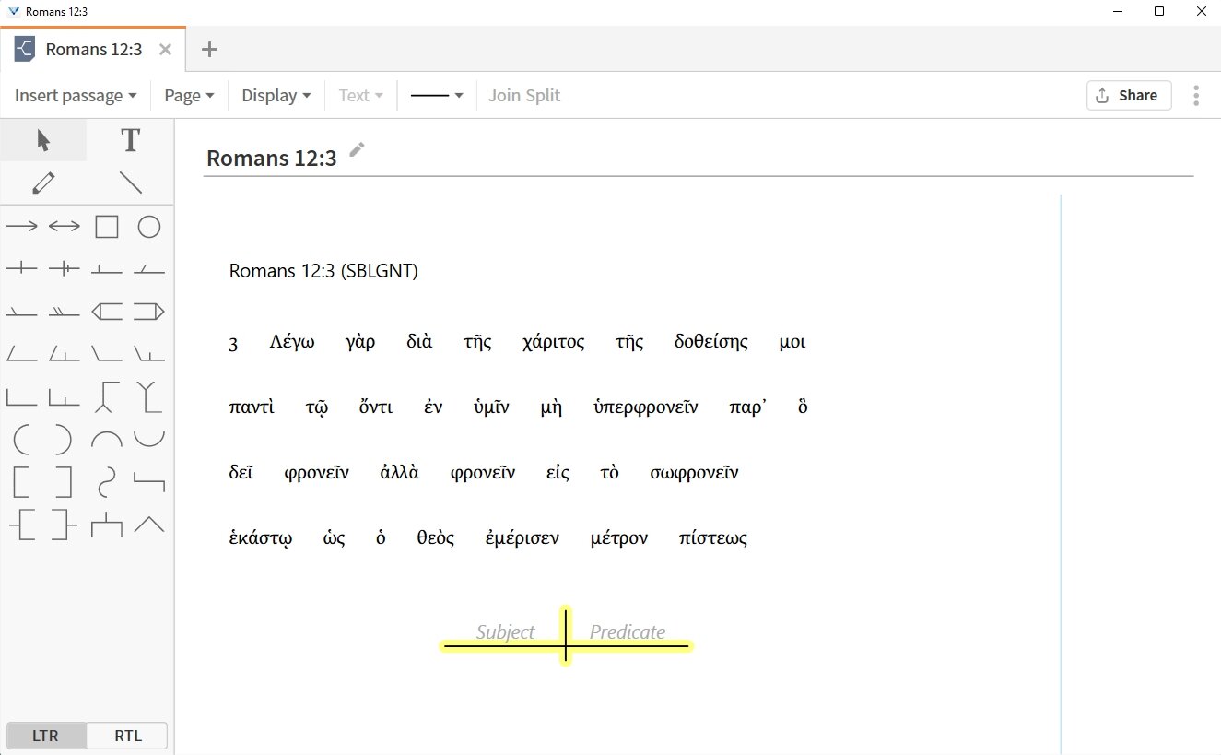Select the rectangle shape tool

click(x=107, y=225)
